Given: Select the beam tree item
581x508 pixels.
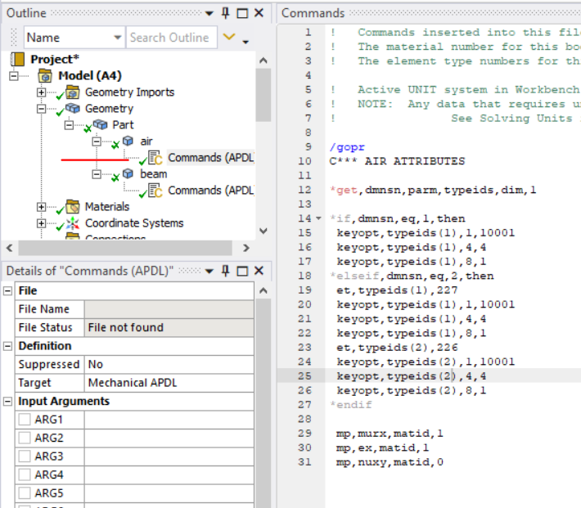Looking at the screenshot, I should click(x=153, y=173).
